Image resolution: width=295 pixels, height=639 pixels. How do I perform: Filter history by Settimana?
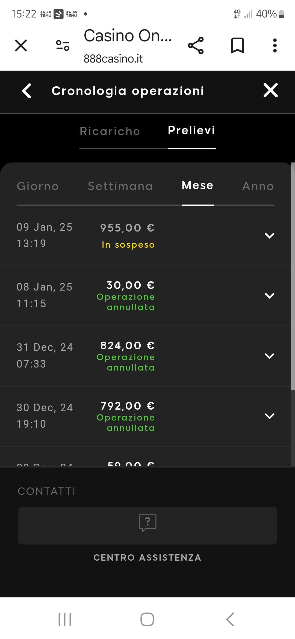(120, 186)
